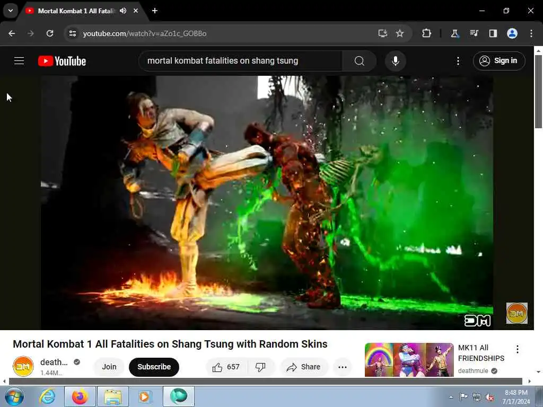Expand the tab search dropdown
The image size is (543, 407).
click(11, 11)
